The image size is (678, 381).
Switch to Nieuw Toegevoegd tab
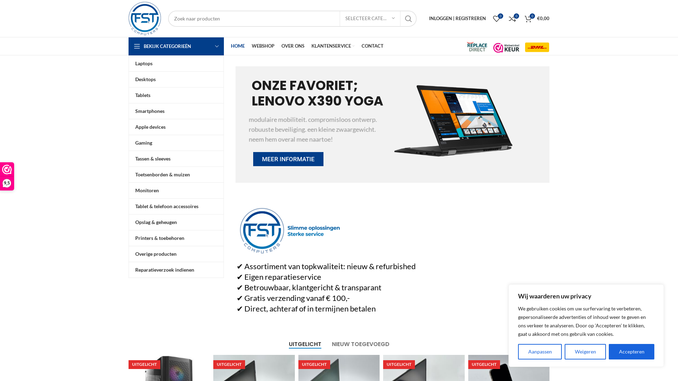[x=361, y=344]
